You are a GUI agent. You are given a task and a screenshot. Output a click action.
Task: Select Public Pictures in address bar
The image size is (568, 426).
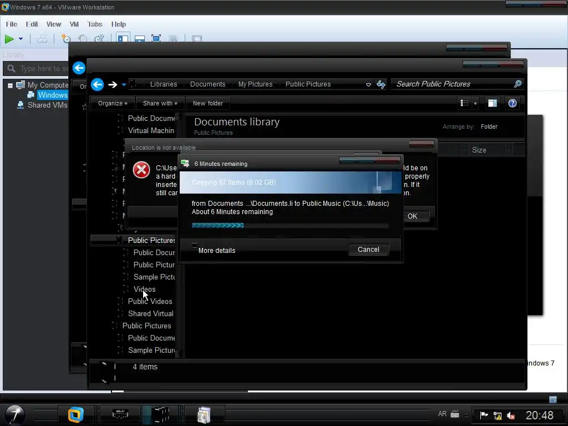[x=308, y=84]
